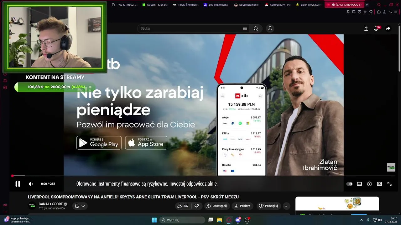The width and height of the screenshot is (401, 225).
Task: Switch to the Card Gallery tab
Action: tap(278, 5)
